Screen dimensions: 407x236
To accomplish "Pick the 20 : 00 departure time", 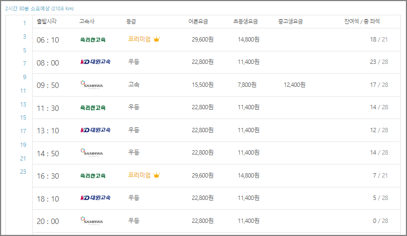I will pos(48,221).
